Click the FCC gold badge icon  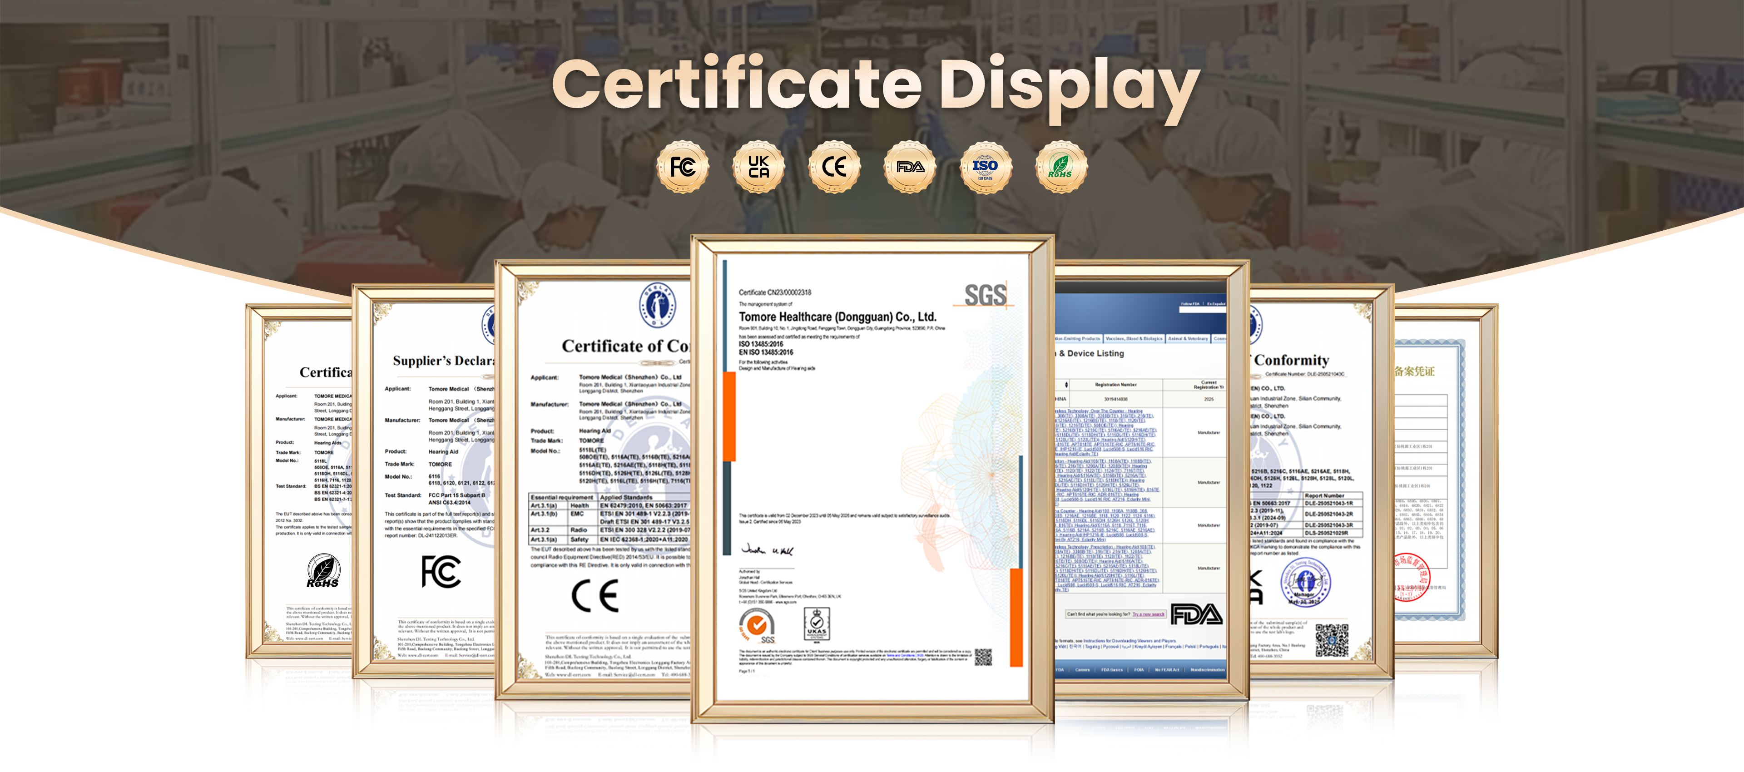tap(683, 167)
